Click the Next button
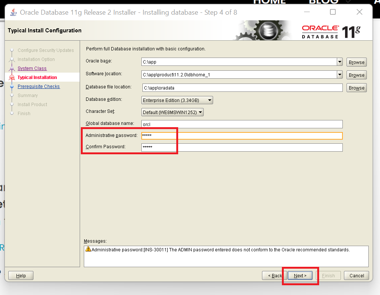The image size is (380, 295). 300,275
